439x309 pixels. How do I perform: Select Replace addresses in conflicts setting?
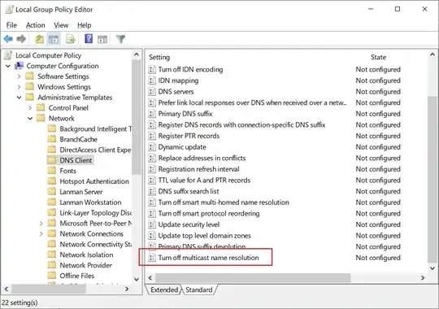202,158
